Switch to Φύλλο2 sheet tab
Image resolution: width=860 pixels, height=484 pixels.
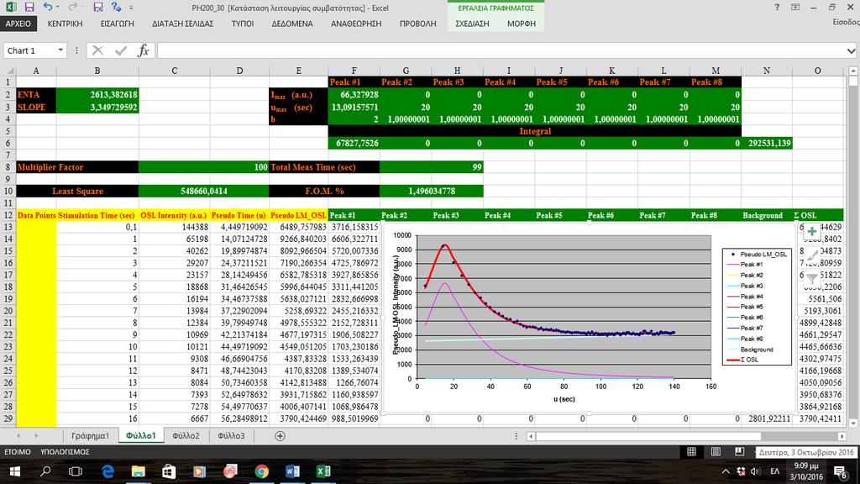point(186,436)
